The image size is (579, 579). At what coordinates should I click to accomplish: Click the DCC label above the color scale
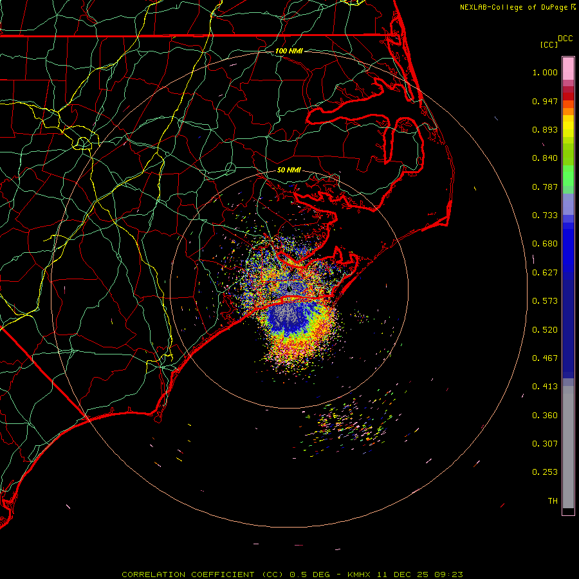point(565,39)
